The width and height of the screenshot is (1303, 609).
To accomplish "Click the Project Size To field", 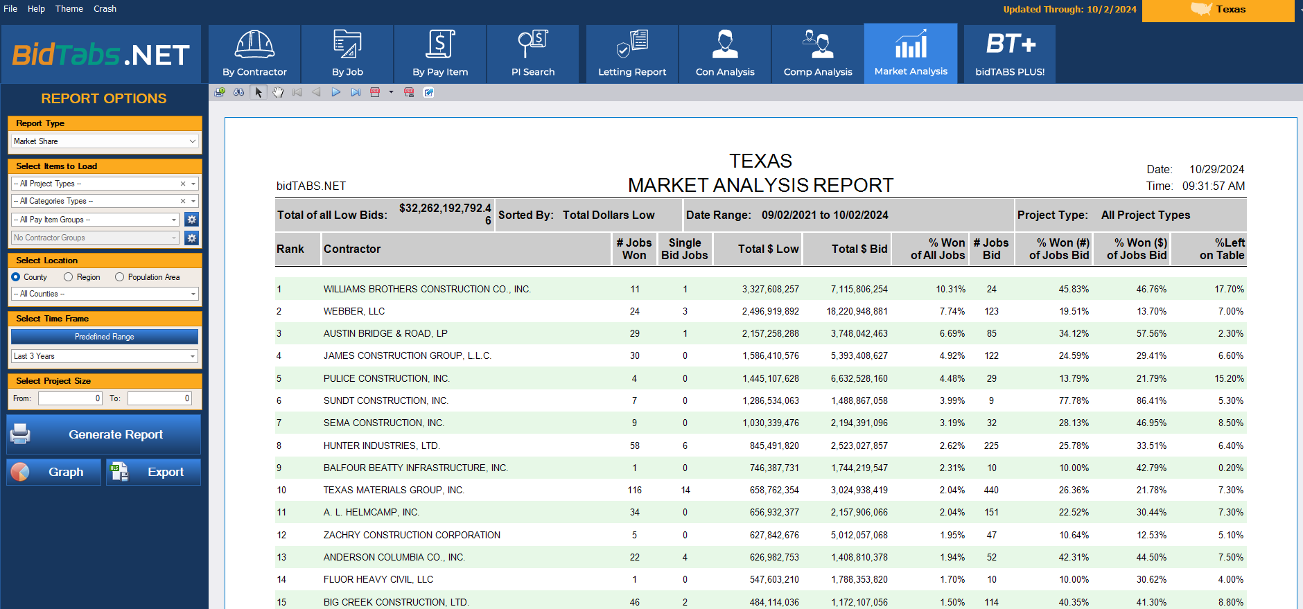I will tap(159, 398).
